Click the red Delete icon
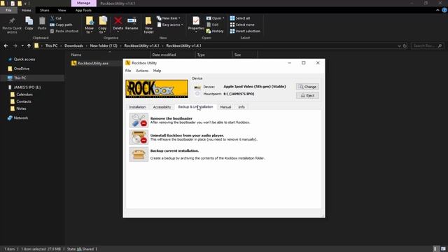This screenshot has height=252, width=448. (x=118, y=20)
